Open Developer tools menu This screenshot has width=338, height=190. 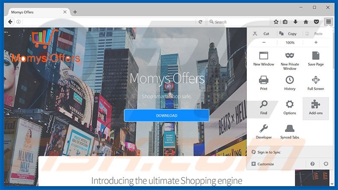[264, 132]
